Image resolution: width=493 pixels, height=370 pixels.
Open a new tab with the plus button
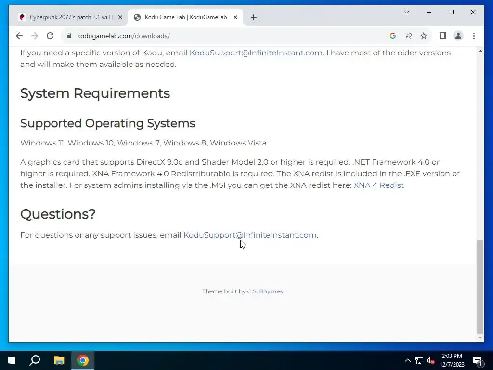(254, 18)
